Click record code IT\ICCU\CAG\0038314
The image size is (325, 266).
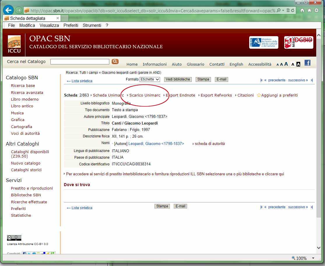click(131, 164)
